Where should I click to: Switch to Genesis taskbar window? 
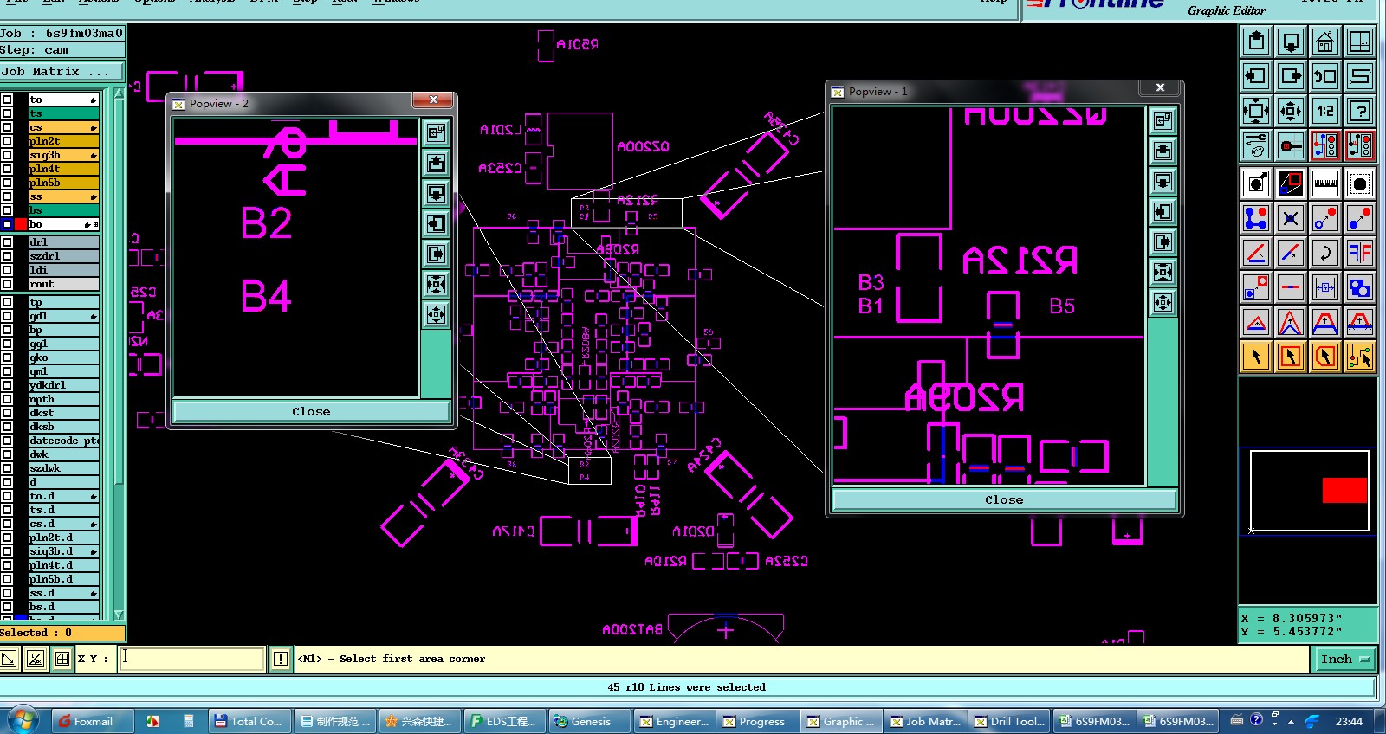click(590, 721)
